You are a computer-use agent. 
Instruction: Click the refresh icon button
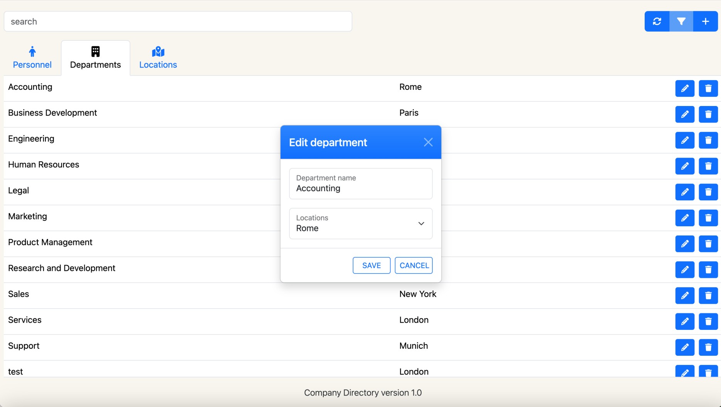click(657, 22)
